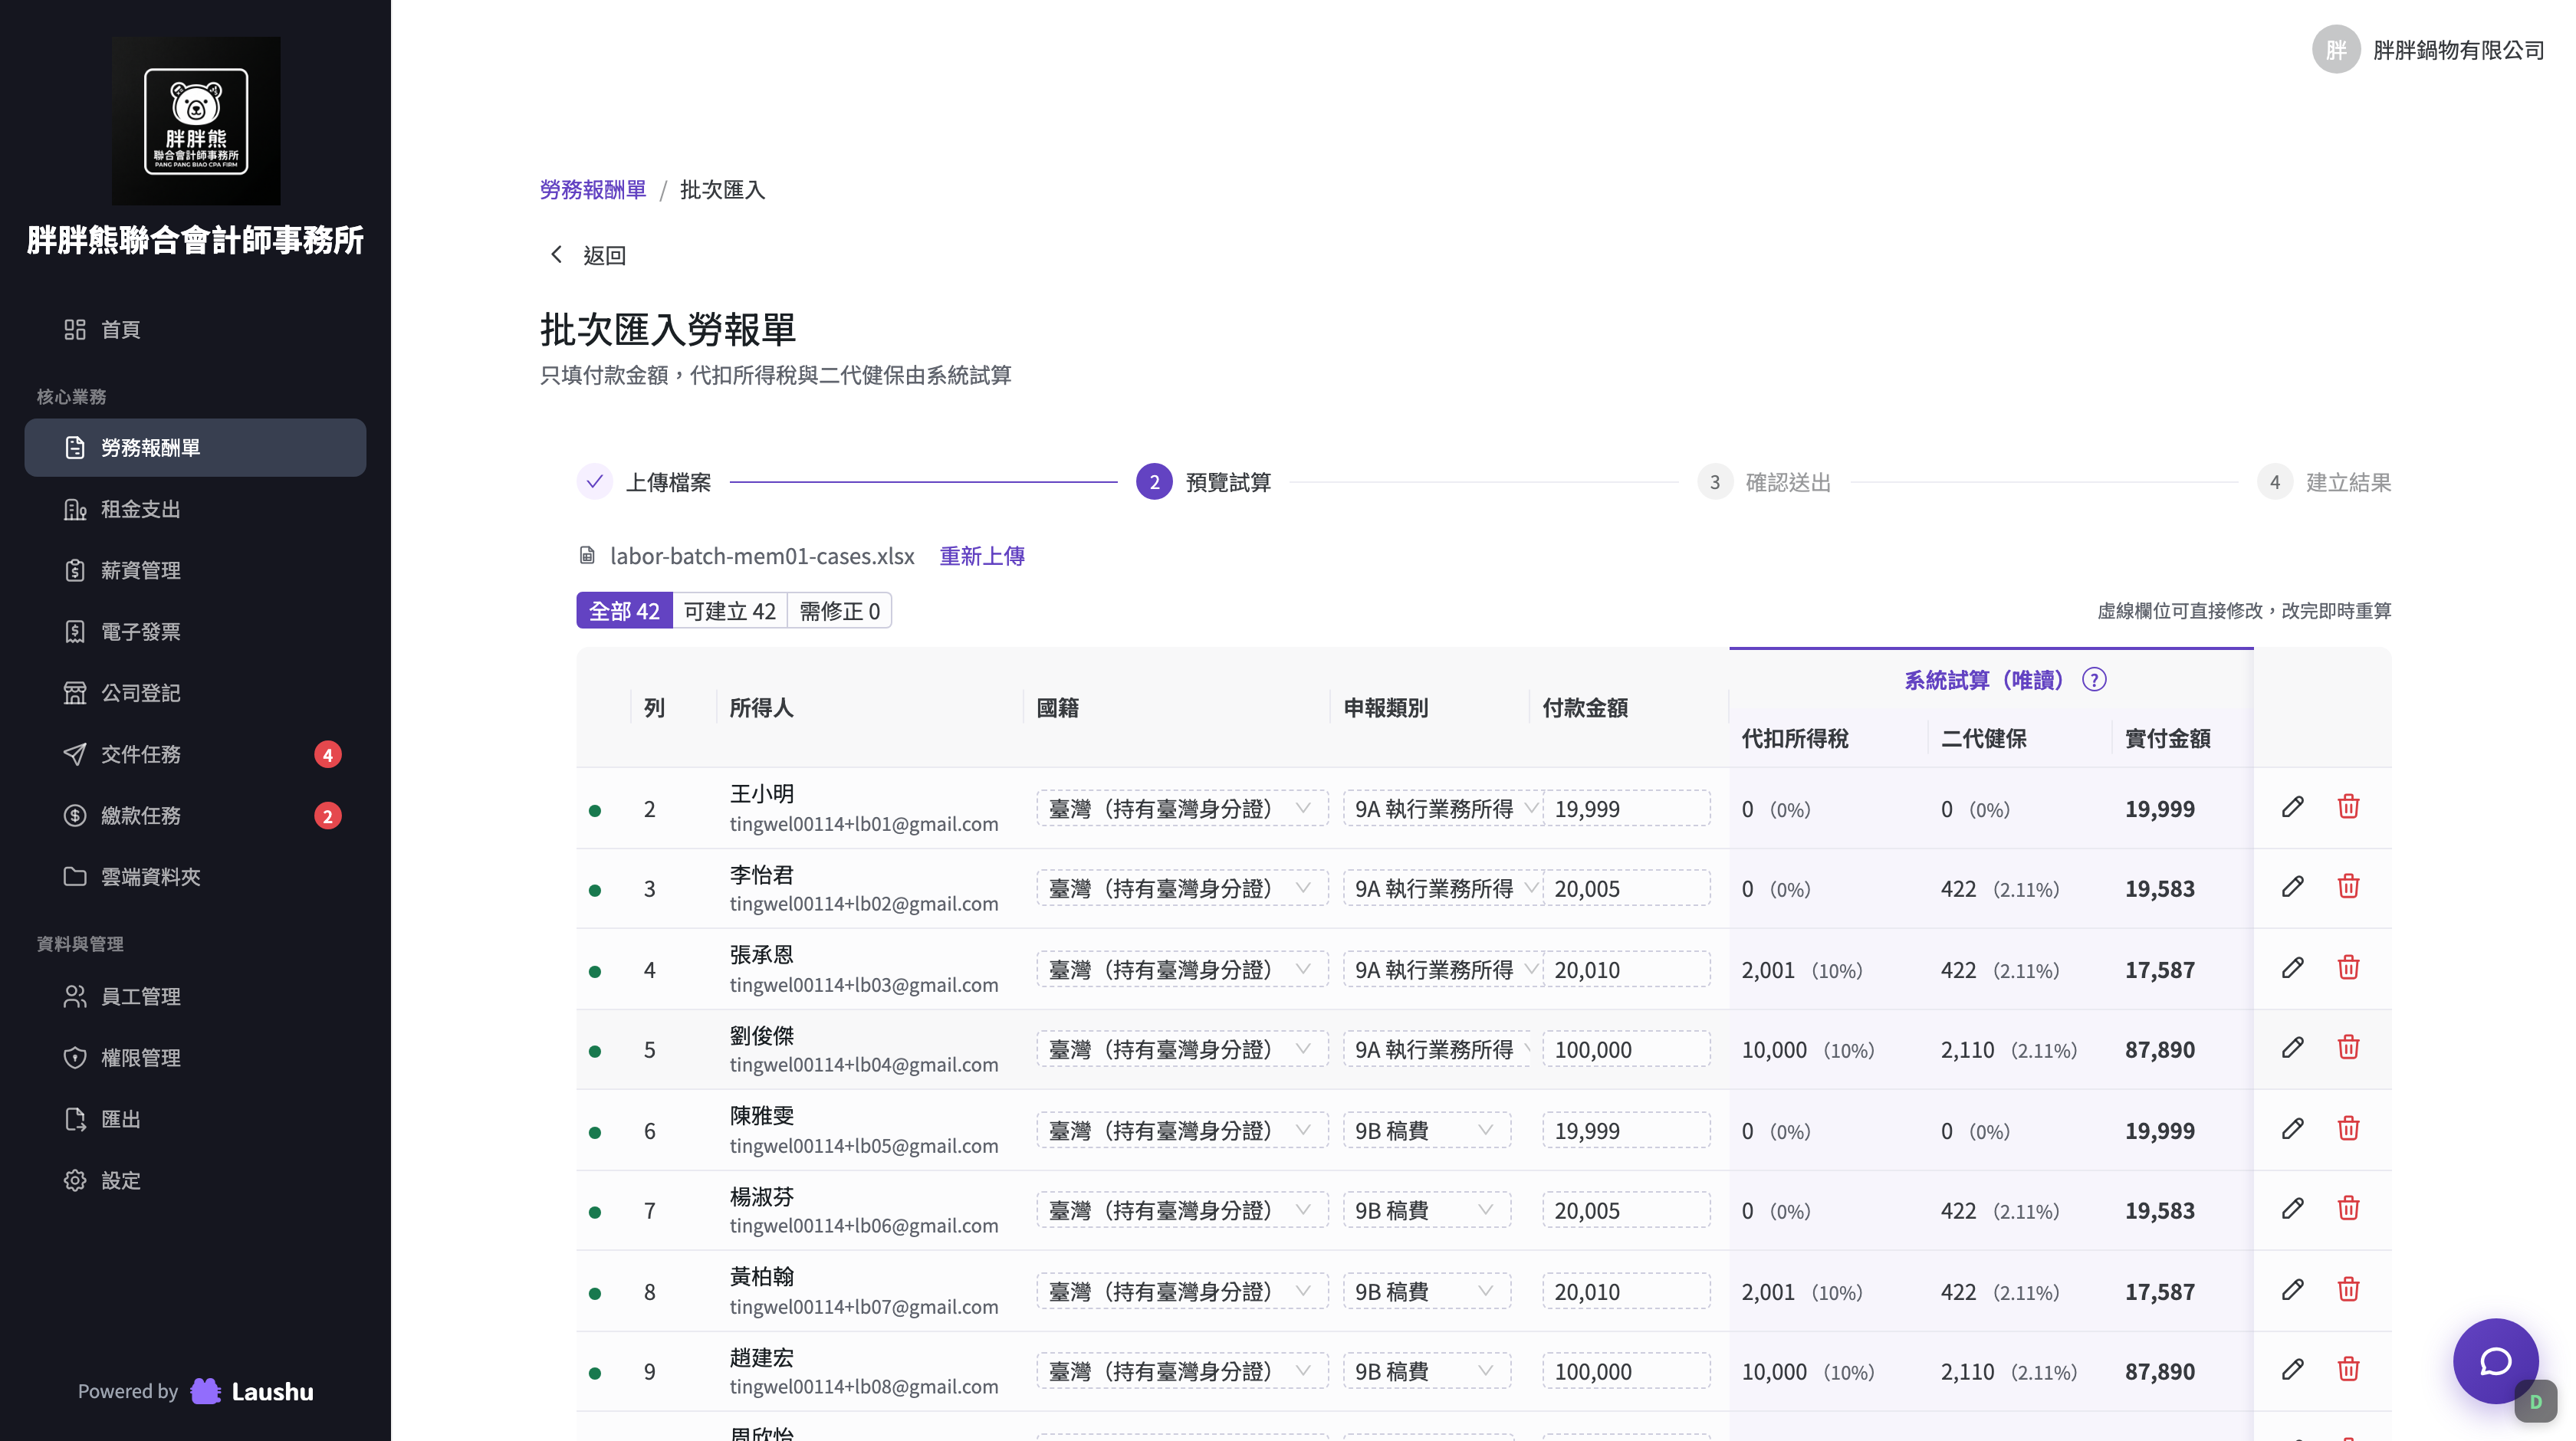The height and width of the screenshot is (1441, 2576).
Task: Go to 設定 settings
Action: click(195, 1181)
